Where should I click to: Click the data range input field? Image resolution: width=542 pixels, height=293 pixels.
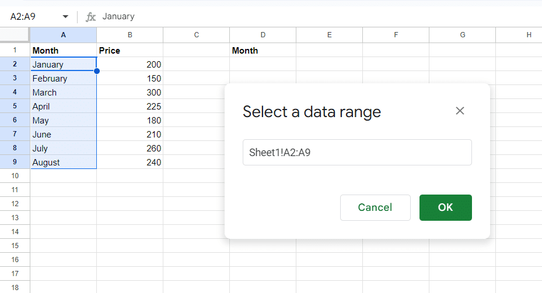click(x=356, y=153)
